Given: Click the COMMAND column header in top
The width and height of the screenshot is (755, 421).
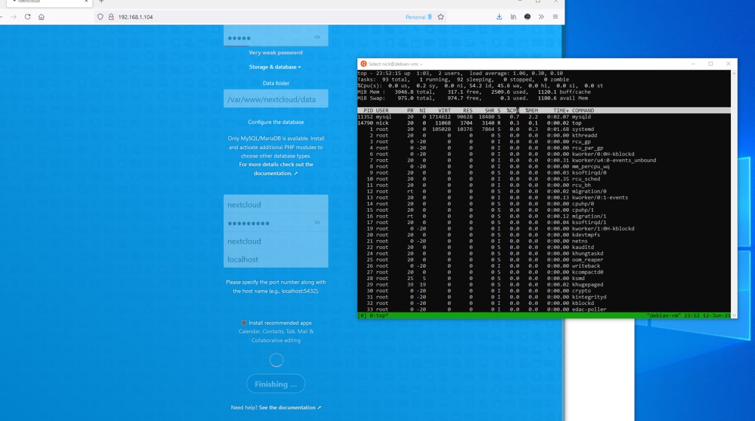Looking at the screenshot, I should [583, 111].
